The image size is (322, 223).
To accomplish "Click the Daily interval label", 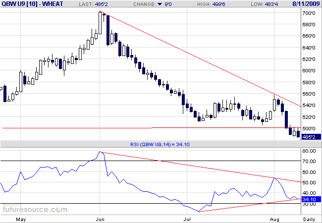I will (x=309, y=220).
